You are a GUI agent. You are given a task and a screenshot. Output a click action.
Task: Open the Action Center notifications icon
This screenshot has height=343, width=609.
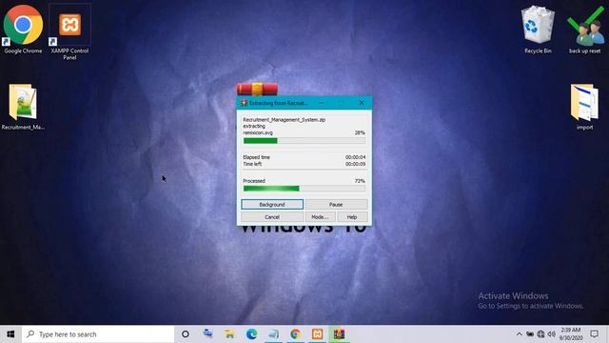pyautogui.click(x=594, y=334)
